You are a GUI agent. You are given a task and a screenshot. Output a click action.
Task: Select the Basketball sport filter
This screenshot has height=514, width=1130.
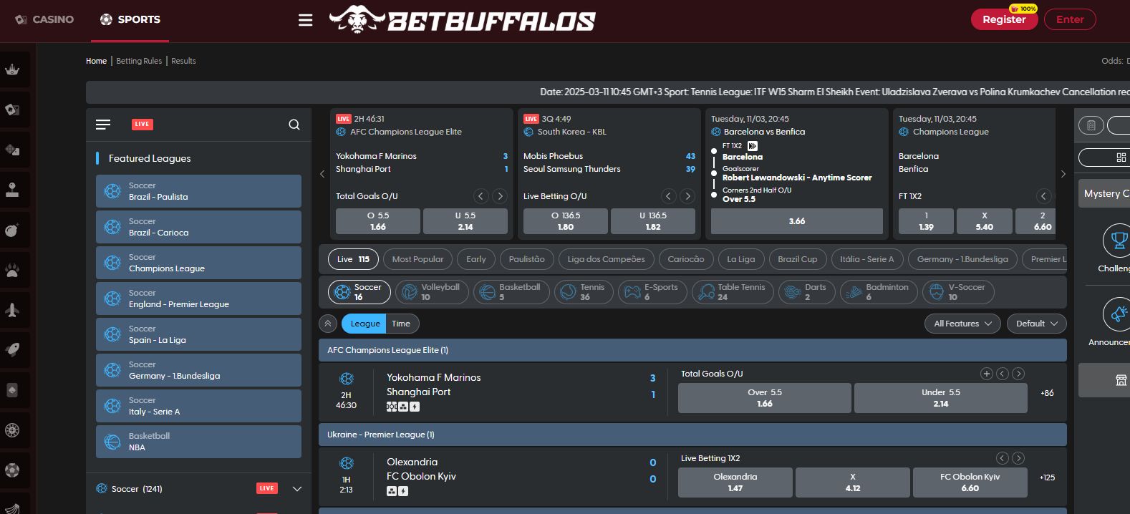pos(511,292)
